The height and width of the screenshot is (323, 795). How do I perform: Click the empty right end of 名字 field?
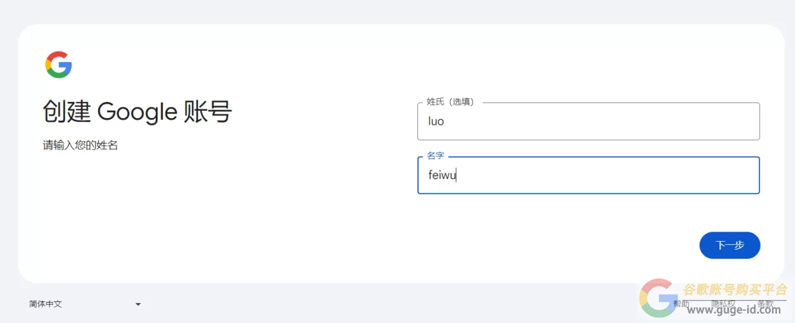tap(733, 175)
